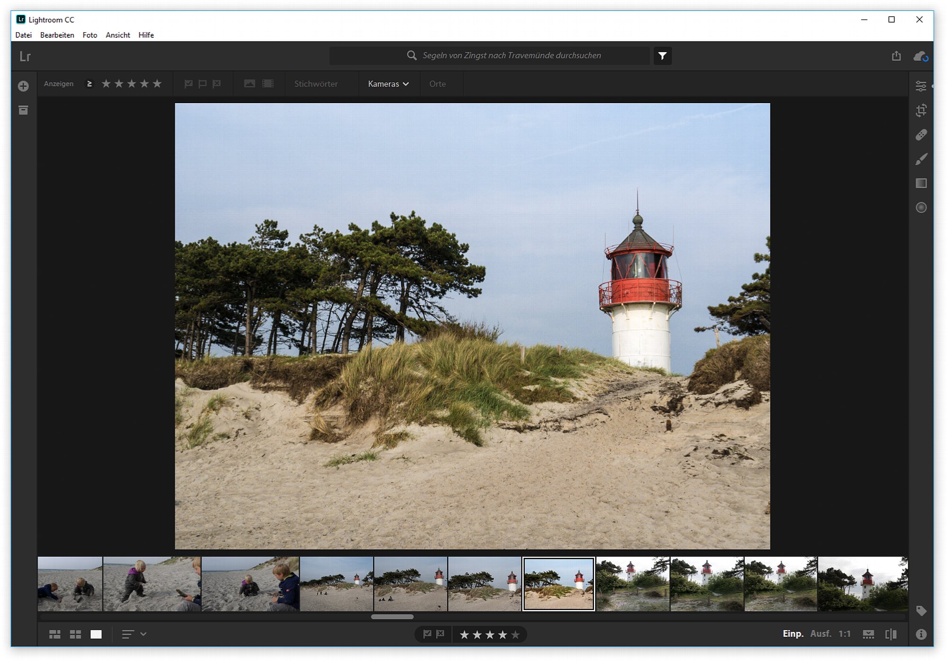Viewport: 947px width, 661px height.
Task: Select the Linear Gradient tool
Action: tap(920, 183)
